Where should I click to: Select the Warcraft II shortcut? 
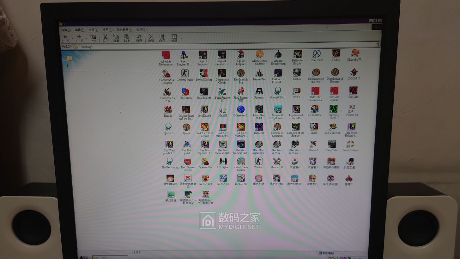277,163
